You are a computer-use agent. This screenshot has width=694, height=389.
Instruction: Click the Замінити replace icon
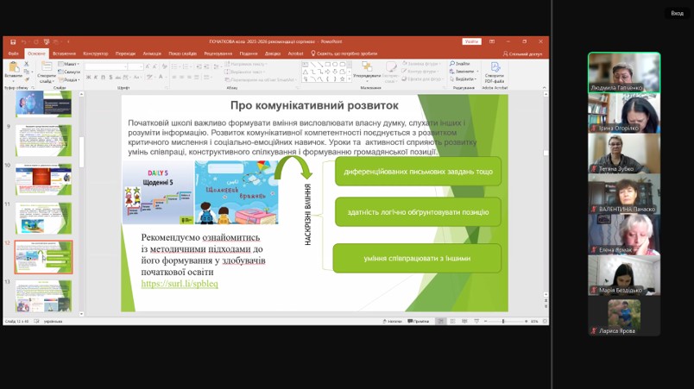(462, 71)
